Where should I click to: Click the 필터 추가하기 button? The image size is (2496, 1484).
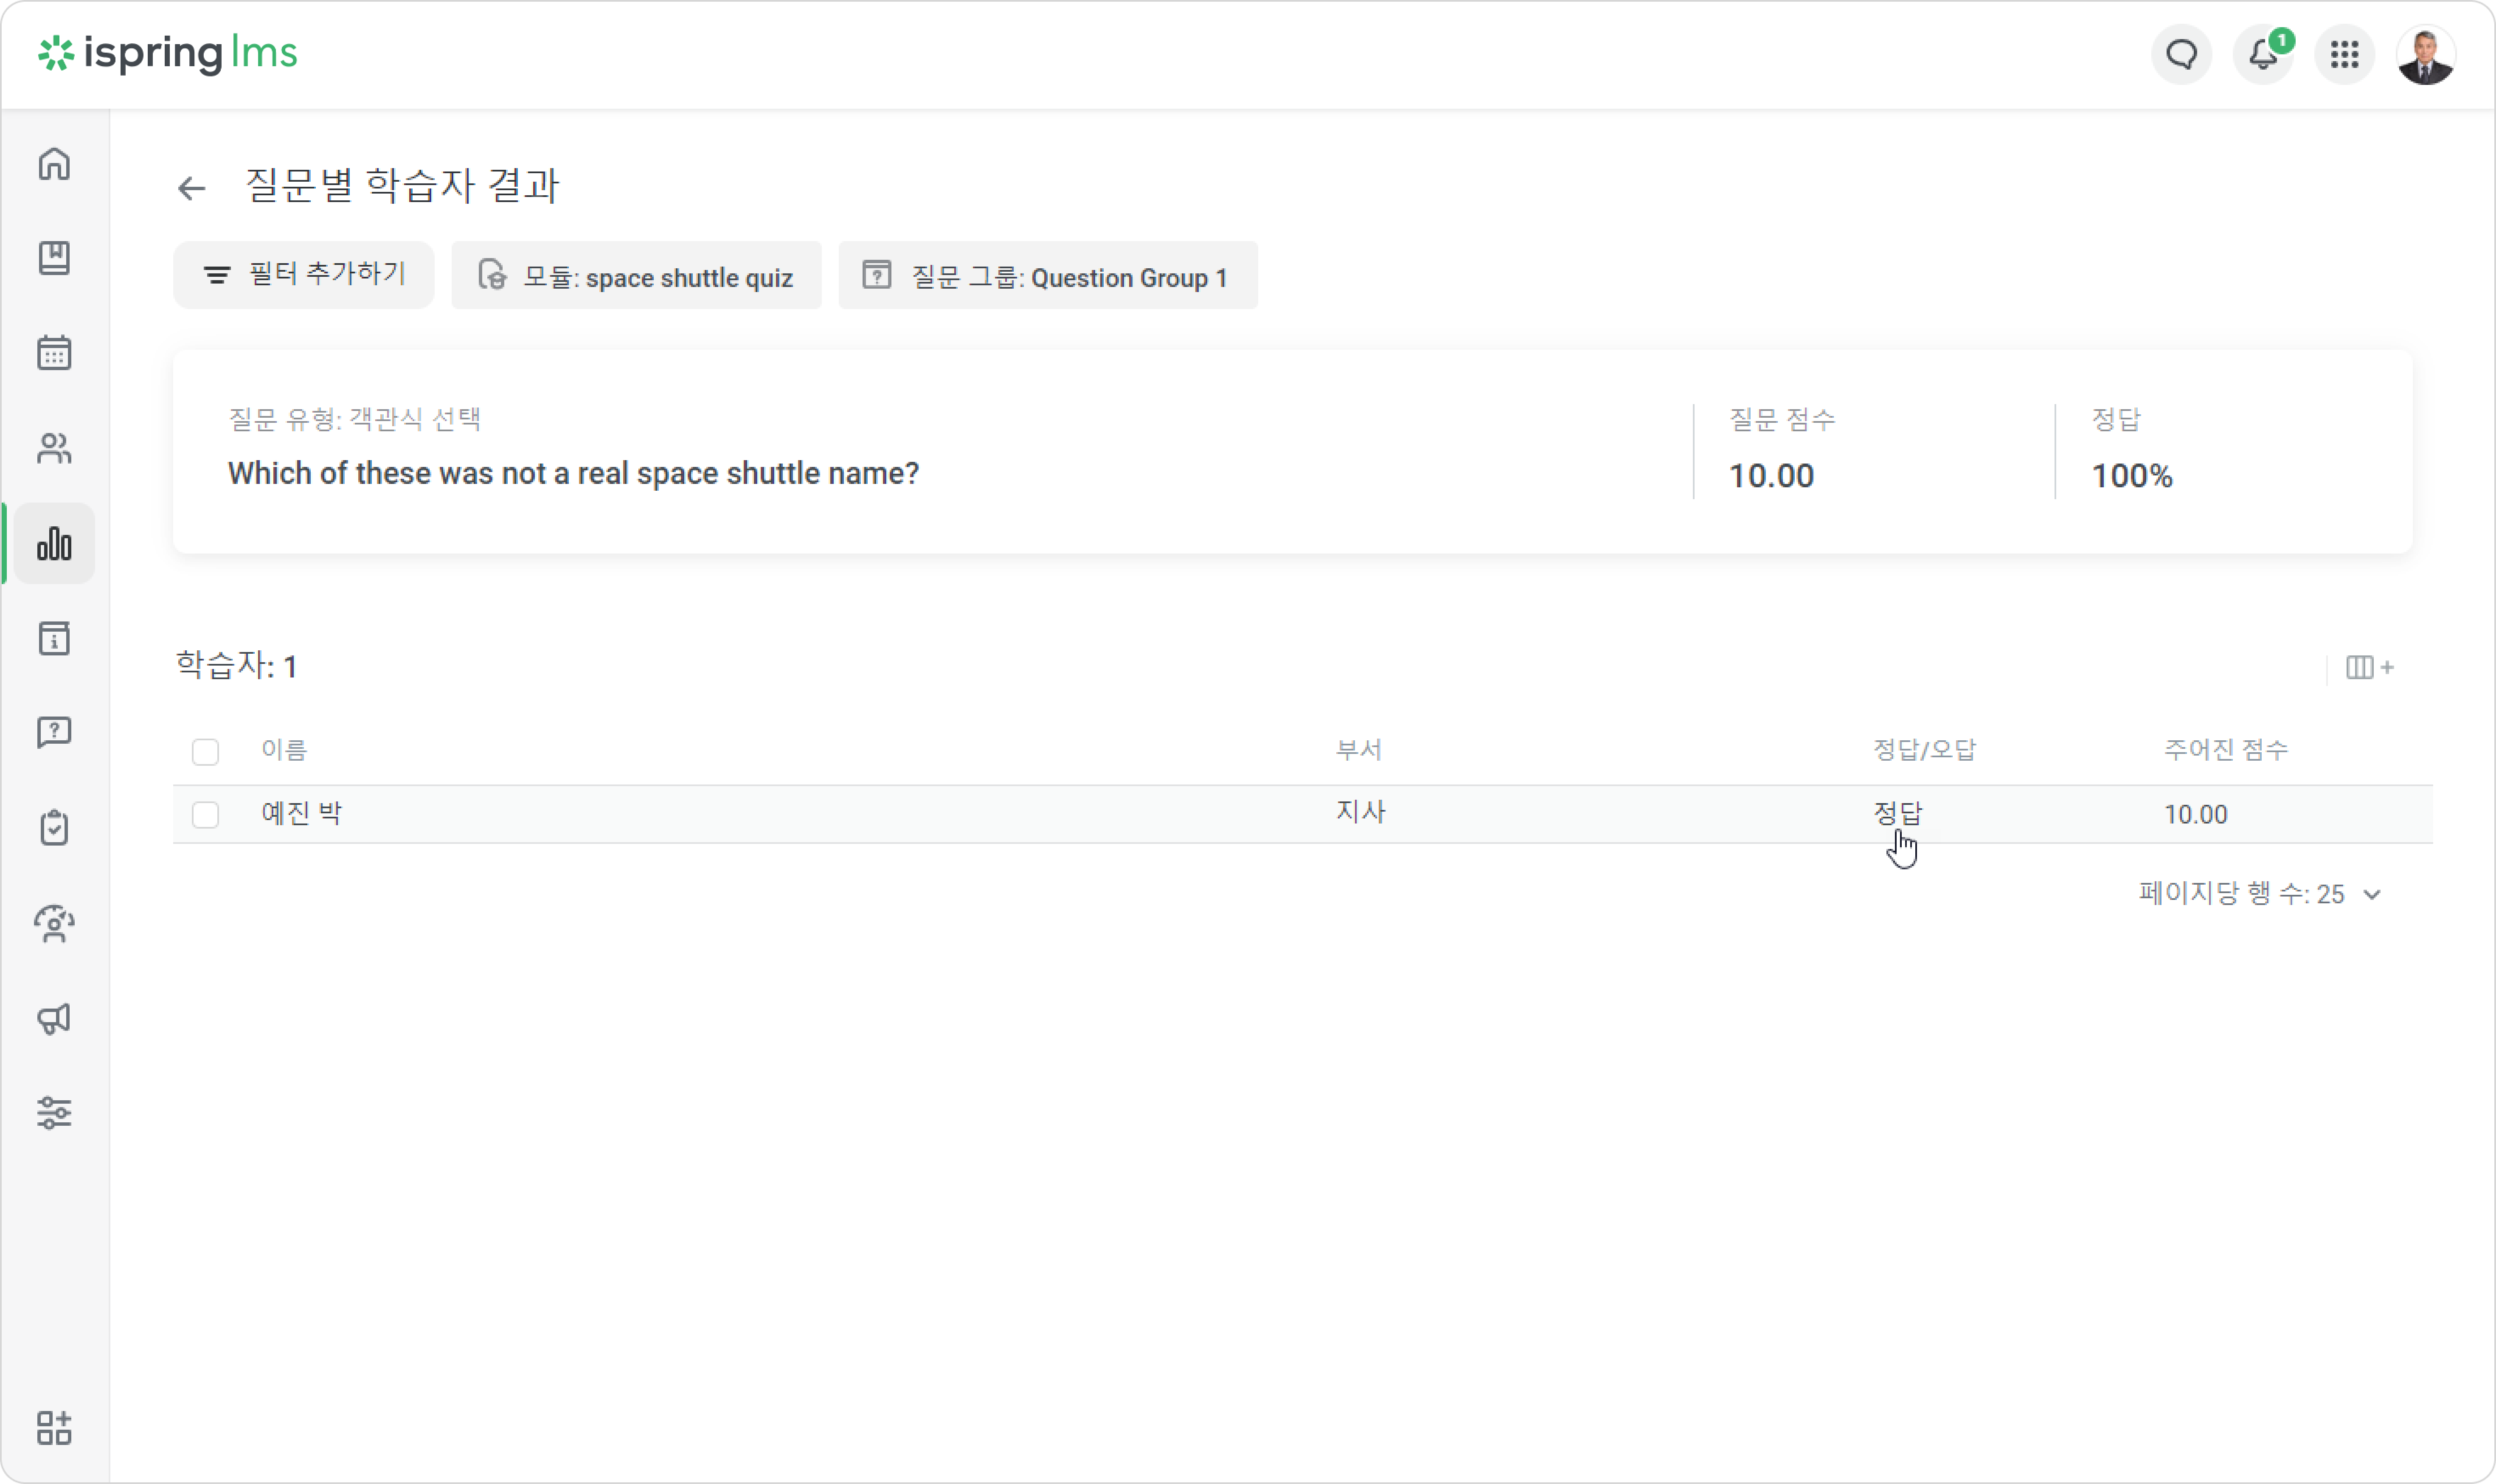point(304,275)
